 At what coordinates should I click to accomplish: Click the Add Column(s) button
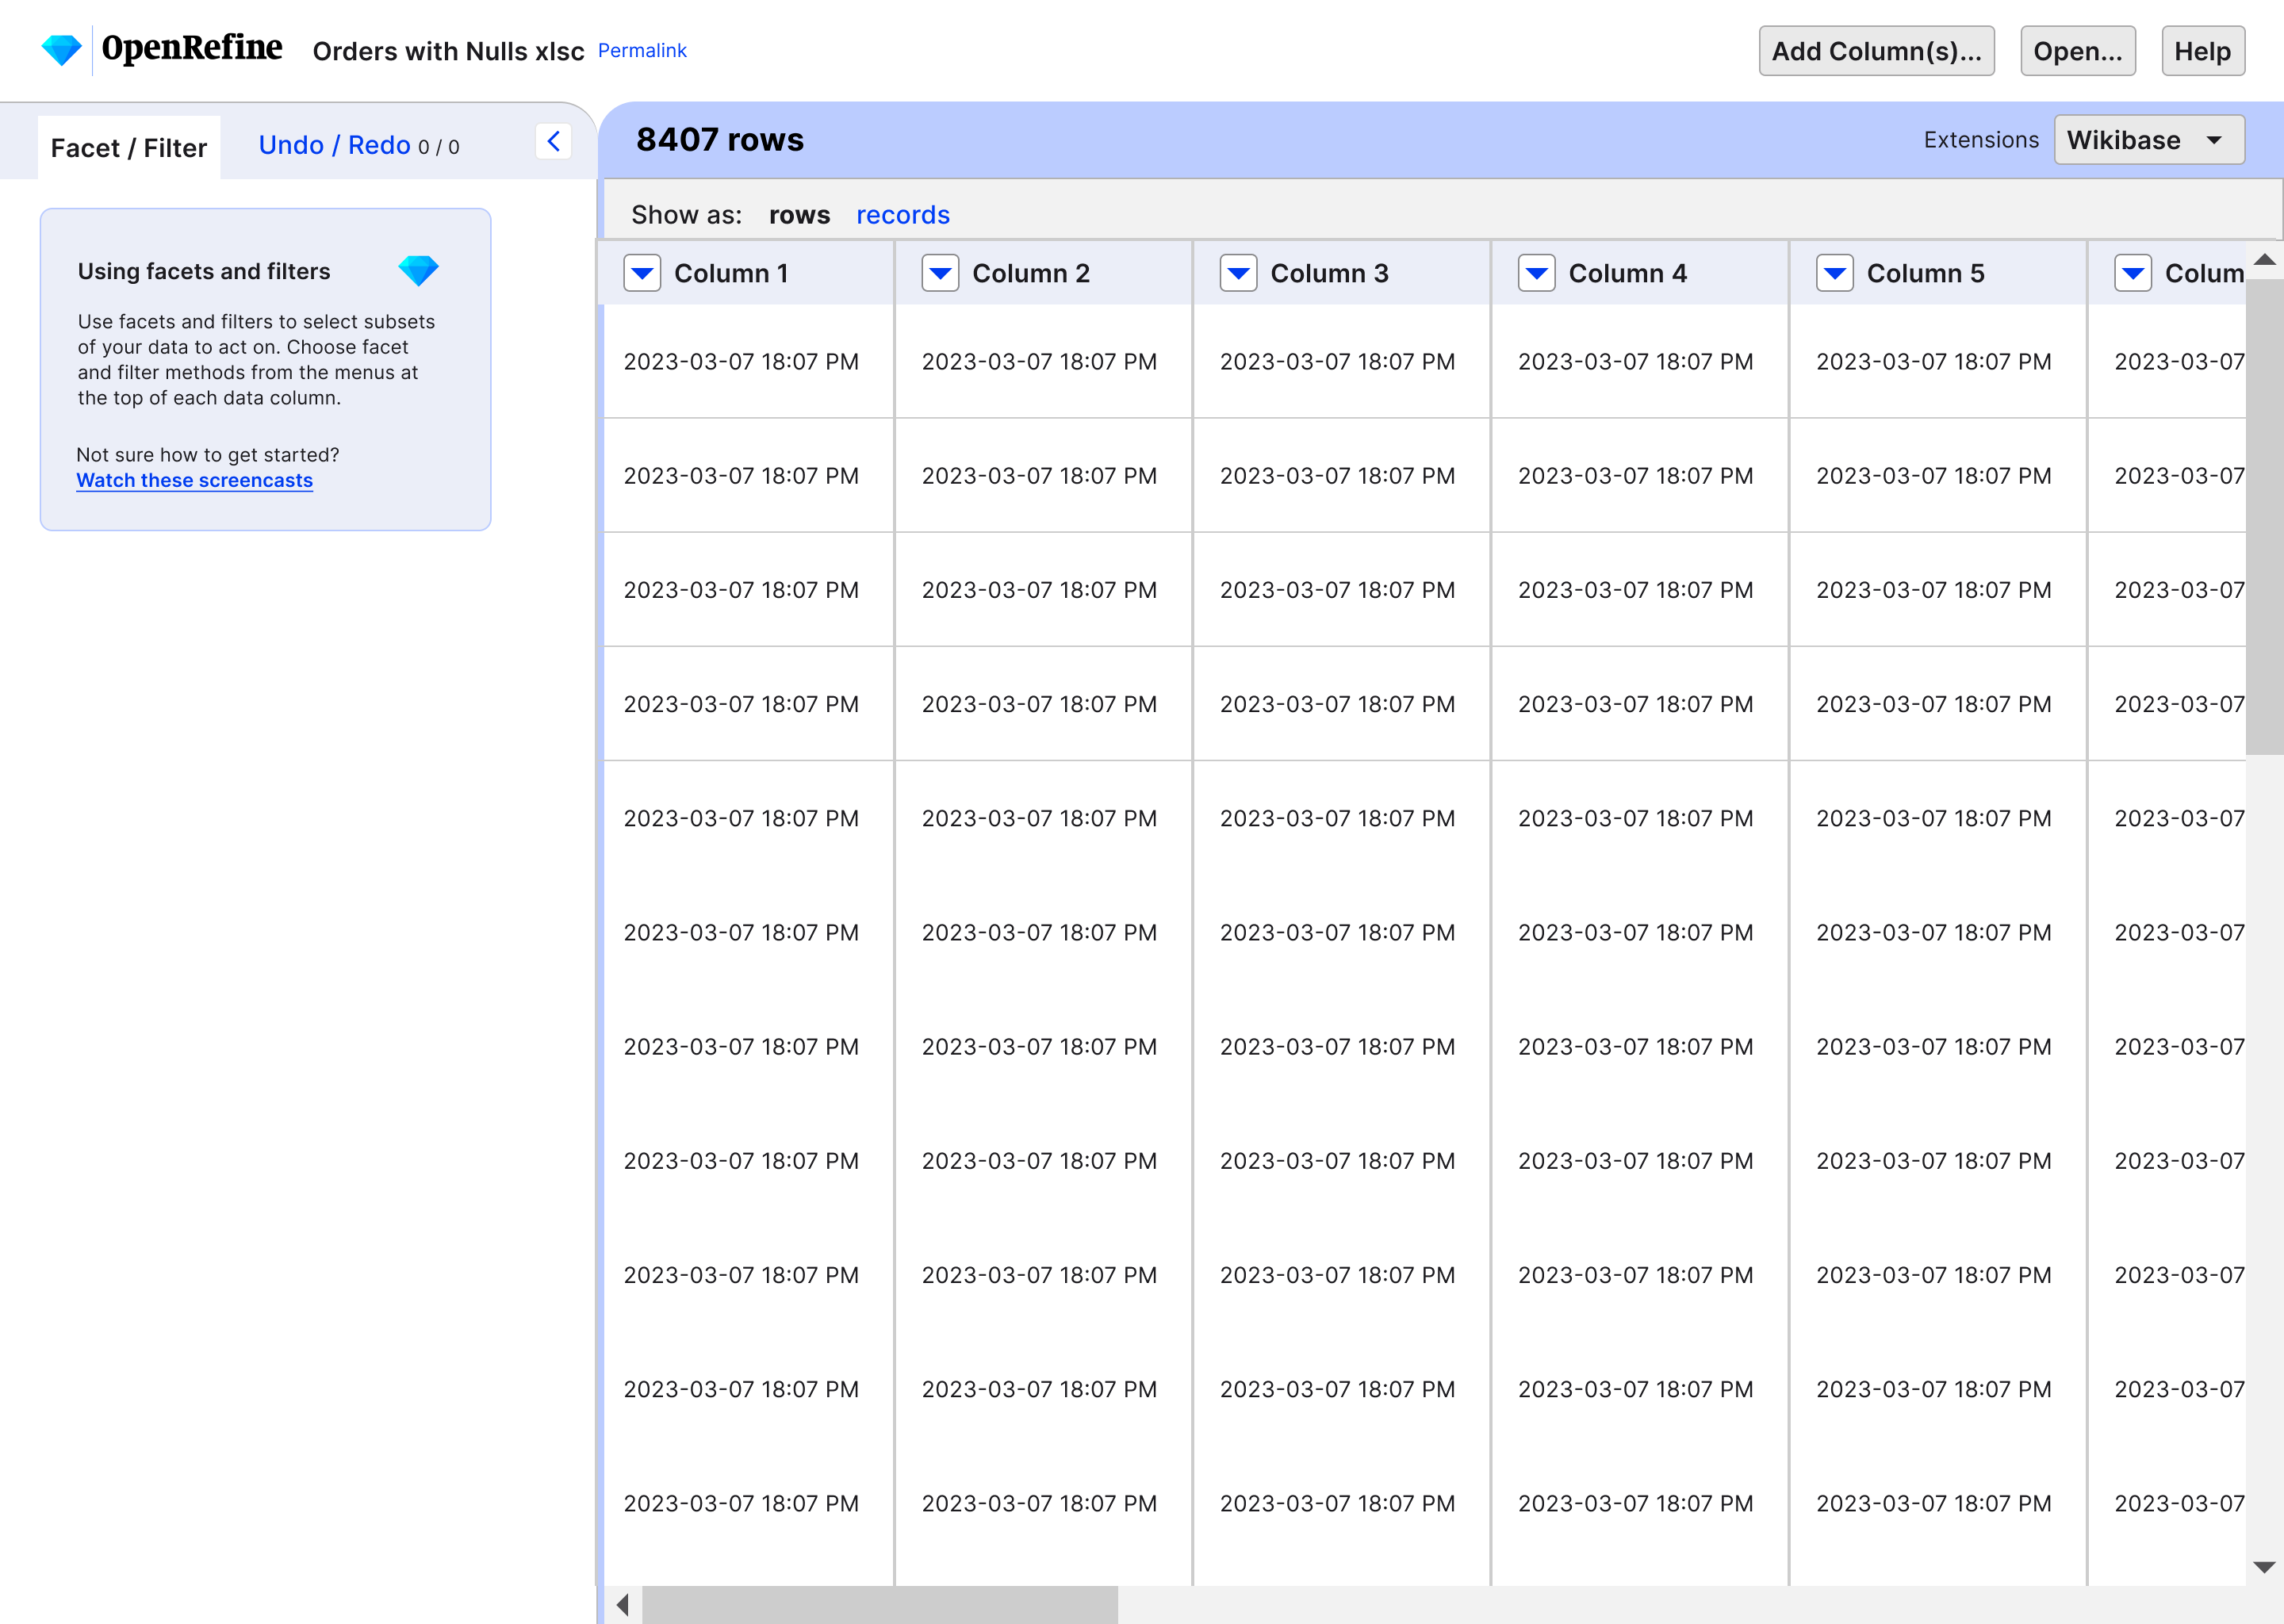click(x=1877, y=50)
